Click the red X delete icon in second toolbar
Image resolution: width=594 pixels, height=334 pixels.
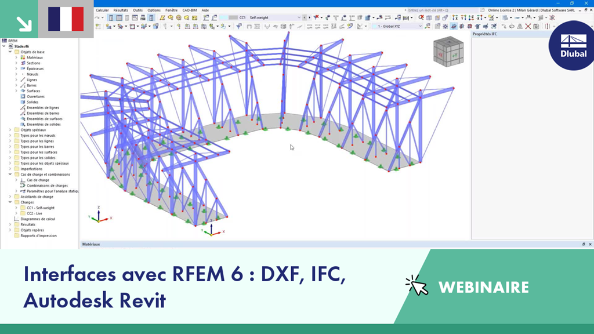click(x=528, y=27)
